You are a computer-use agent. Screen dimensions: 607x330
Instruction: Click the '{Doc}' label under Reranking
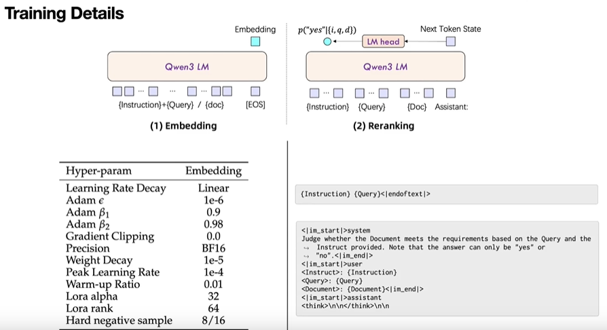(x=417, y=107)
